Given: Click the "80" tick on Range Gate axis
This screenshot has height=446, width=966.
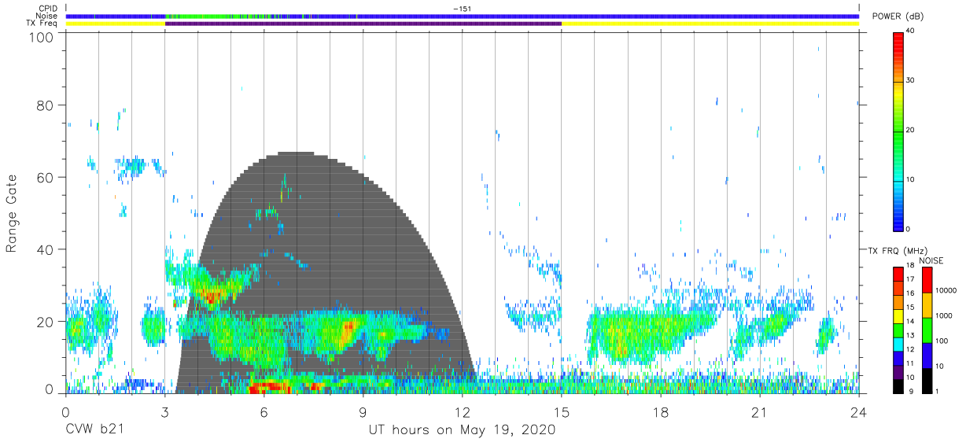Looking at the screenshot, I should pos(46,105).
